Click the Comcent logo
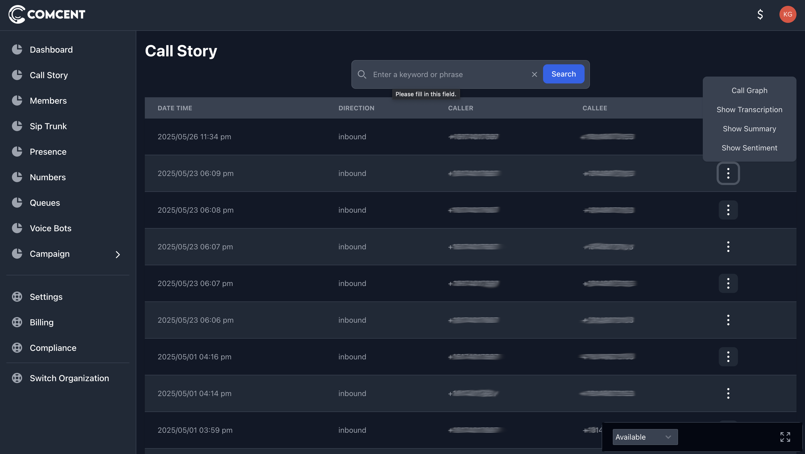Screen dimensions: 805x454 point(47,14)
